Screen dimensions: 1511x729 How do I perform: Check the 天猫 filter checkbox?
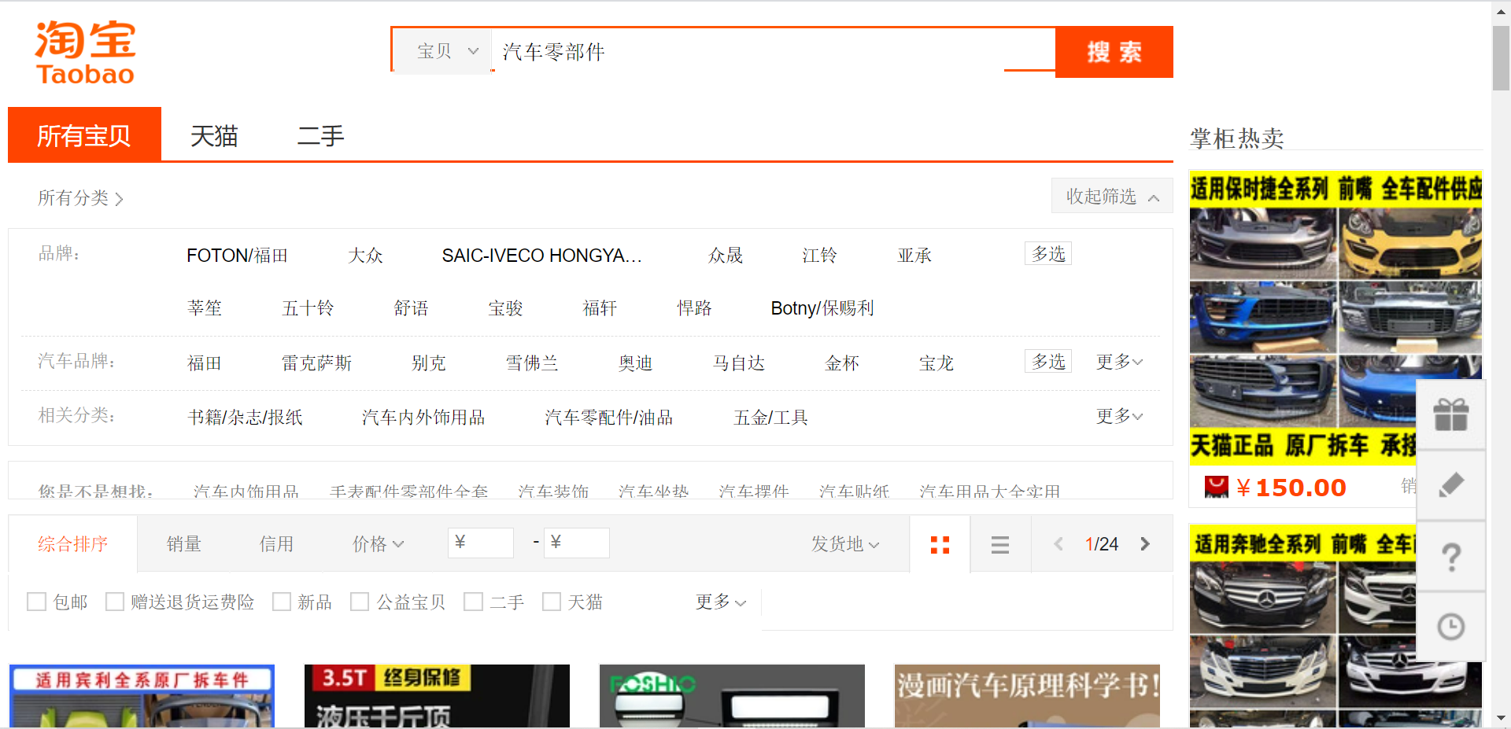(552, 602)
